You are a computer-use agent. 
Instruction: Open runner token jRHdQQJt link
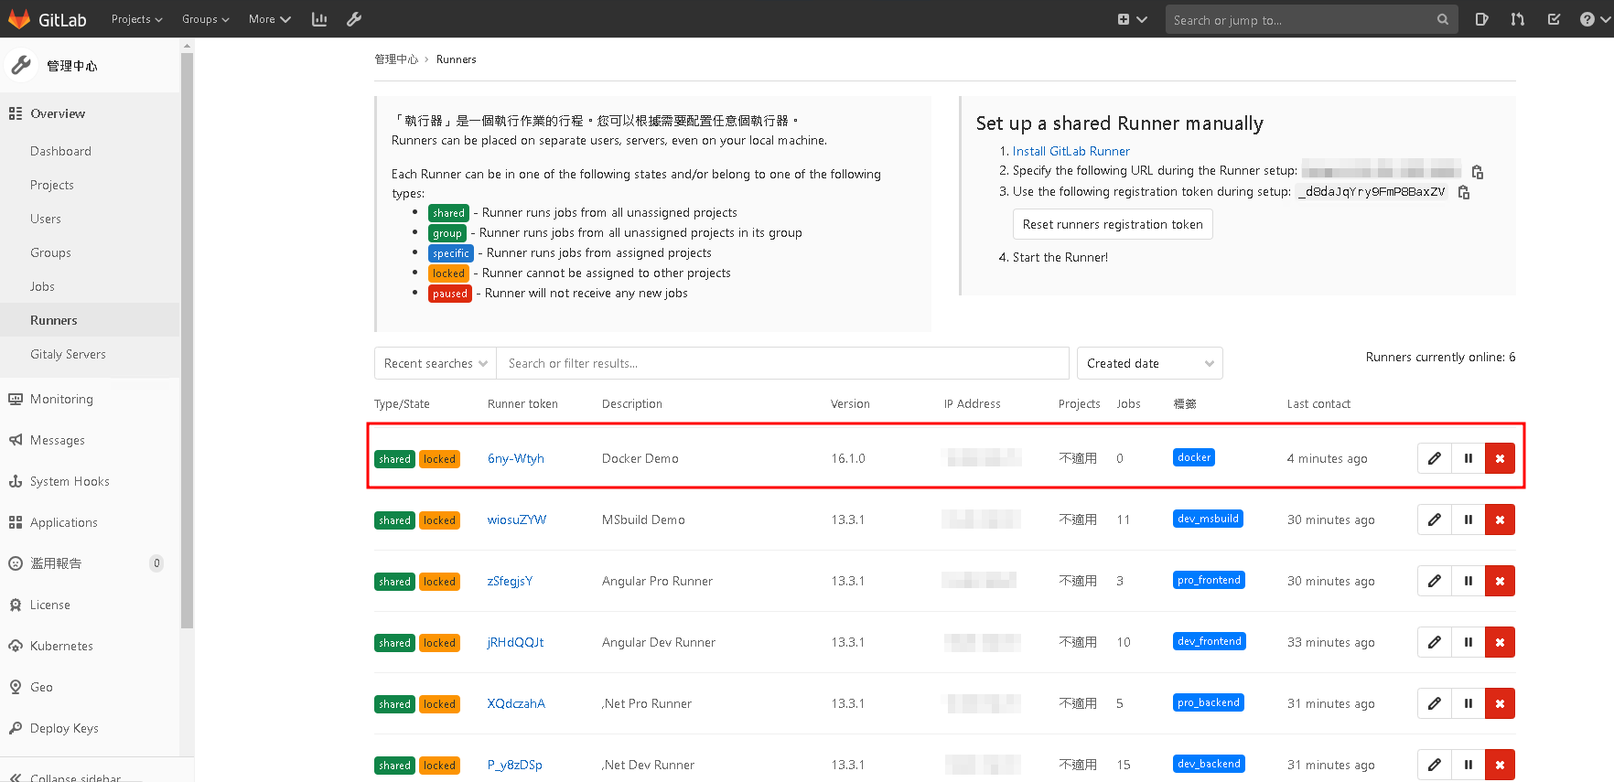click(515, 642)
